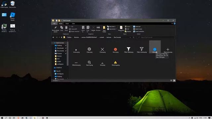Open the Easy access dropdown
The image size is (212, 119).
[112, 29]
